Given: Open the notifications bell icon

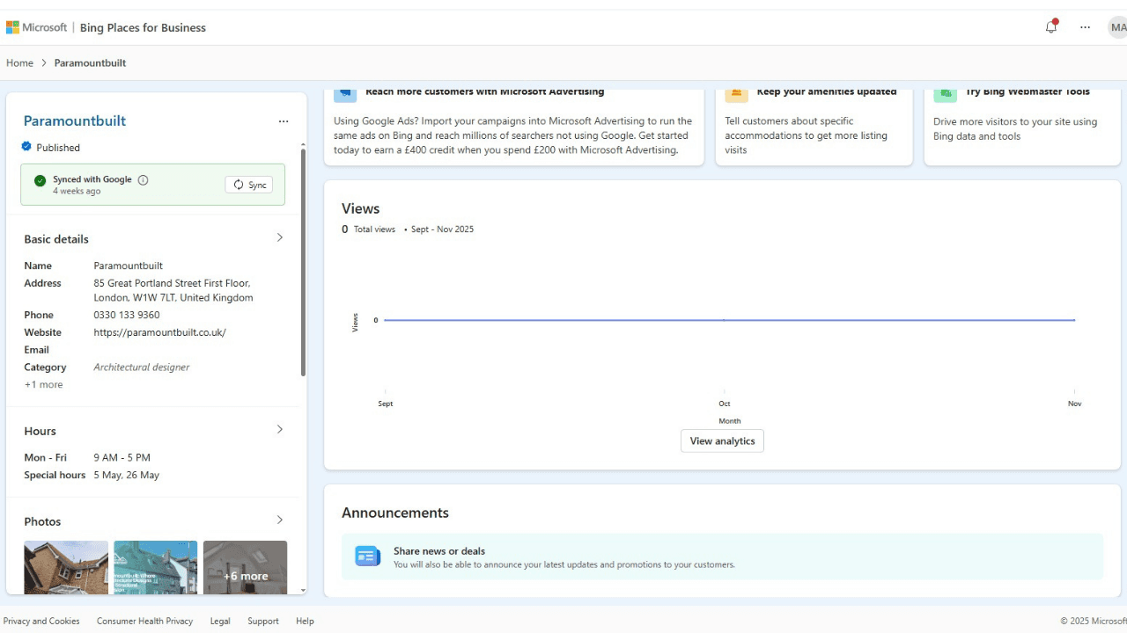Looking at the screenshot, I should [1050, 27].
